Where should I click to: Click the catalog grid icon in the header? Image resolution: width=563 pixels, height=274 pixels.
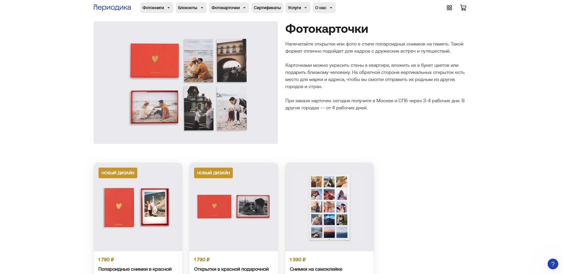[449, 8]
